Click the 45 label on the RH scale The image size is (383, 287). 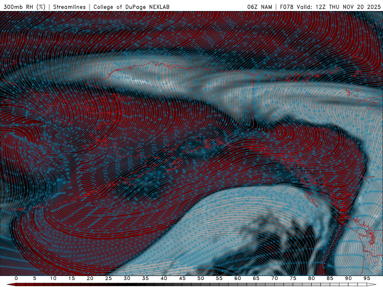click(x=182, y=278)
